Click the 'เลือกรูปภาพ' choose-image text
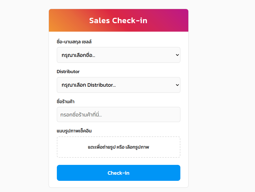Image resolution: width=255 pixels, height=192 pixels. pos(138,147)
